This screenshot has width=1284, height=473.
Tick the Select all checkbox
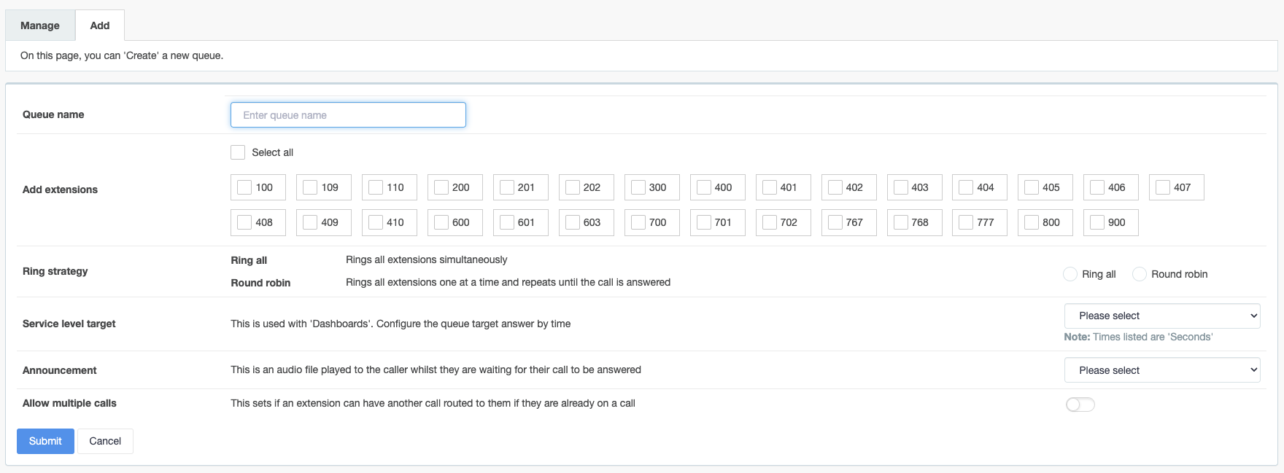pos(238,152)
